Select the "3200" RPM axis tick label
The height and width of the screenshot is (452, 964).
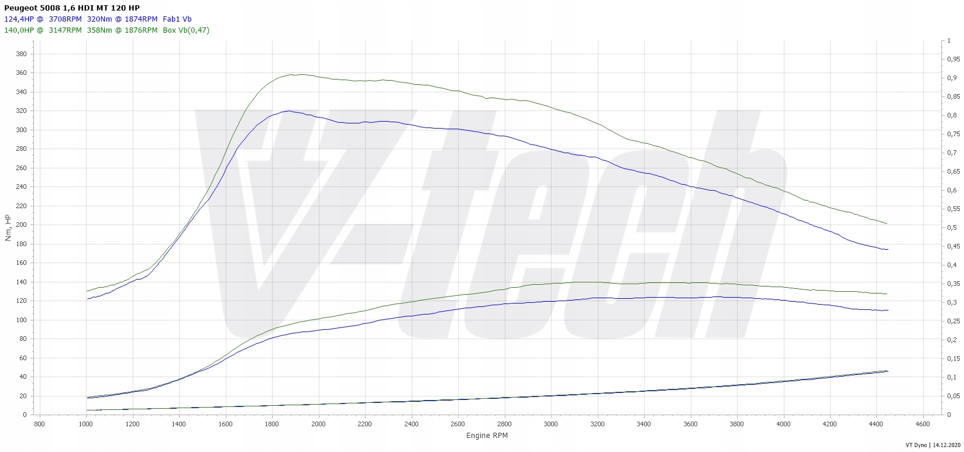tap(597, 423)
